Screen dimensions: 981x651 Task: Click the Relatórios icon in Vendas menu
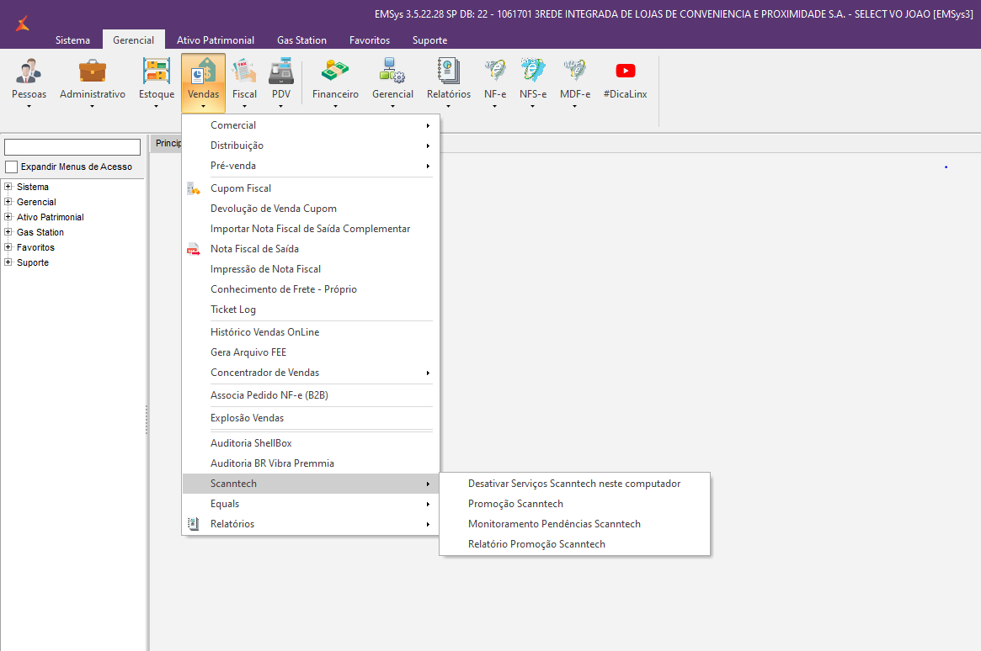[194, 523]
